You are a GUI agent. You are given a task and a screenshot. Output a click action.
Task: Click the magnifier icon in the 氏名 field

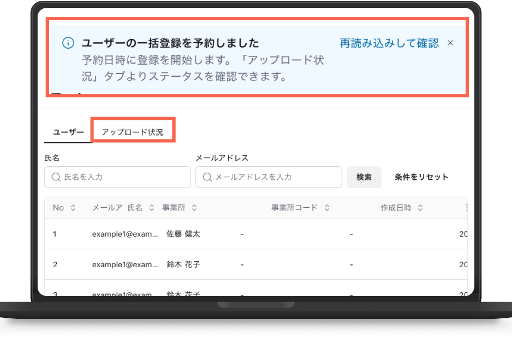click(56, 177)
